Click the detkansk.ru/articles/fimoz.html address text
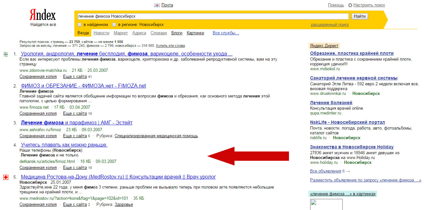The width and height of the screenshot is (428, 210). [x=47, y=162]
